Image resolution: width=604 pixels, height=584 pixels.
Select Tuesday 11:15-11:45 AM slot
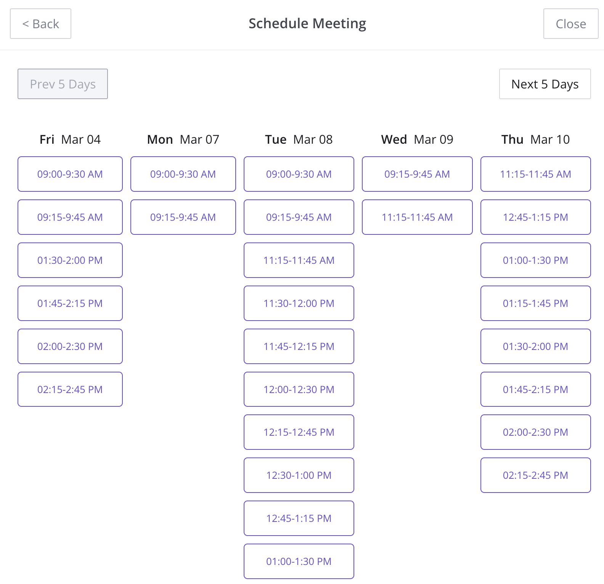pyautogui.click(x=299, y=260)
